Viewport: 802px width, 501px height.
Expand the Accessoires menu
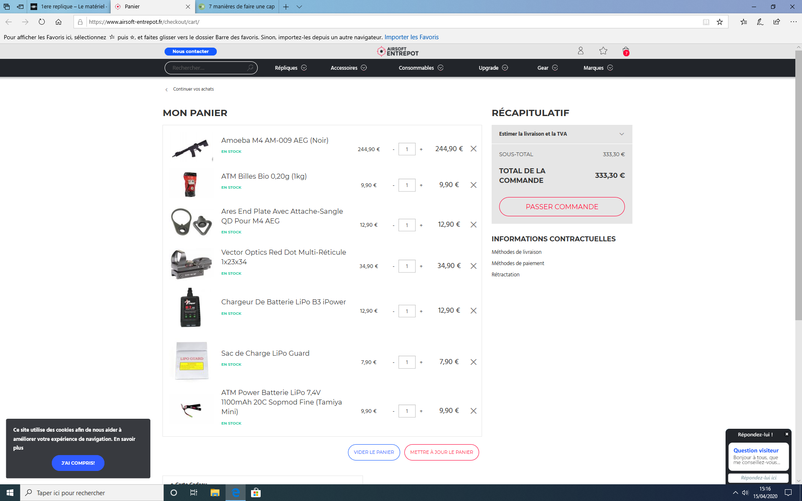point(349,68)
